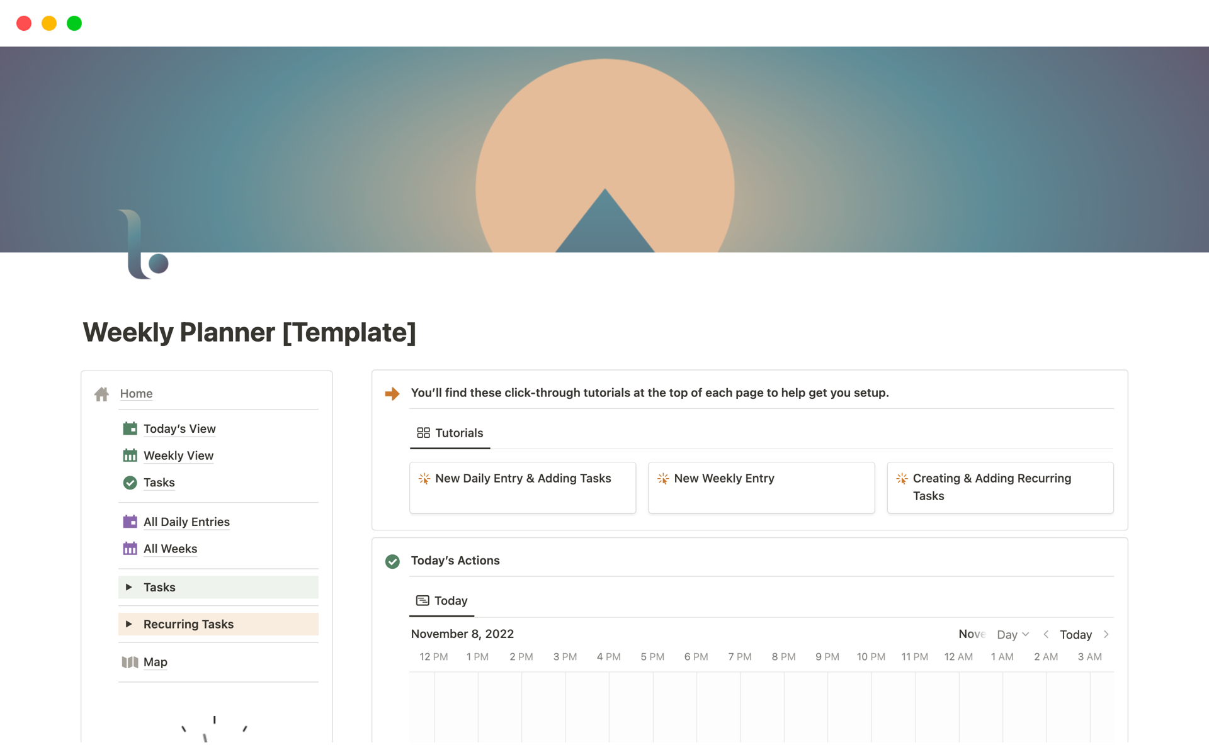This screenshot has width=1209, height=755.
Task: Click the next-day chevron arrow
Action: [x=1106, y=634]
